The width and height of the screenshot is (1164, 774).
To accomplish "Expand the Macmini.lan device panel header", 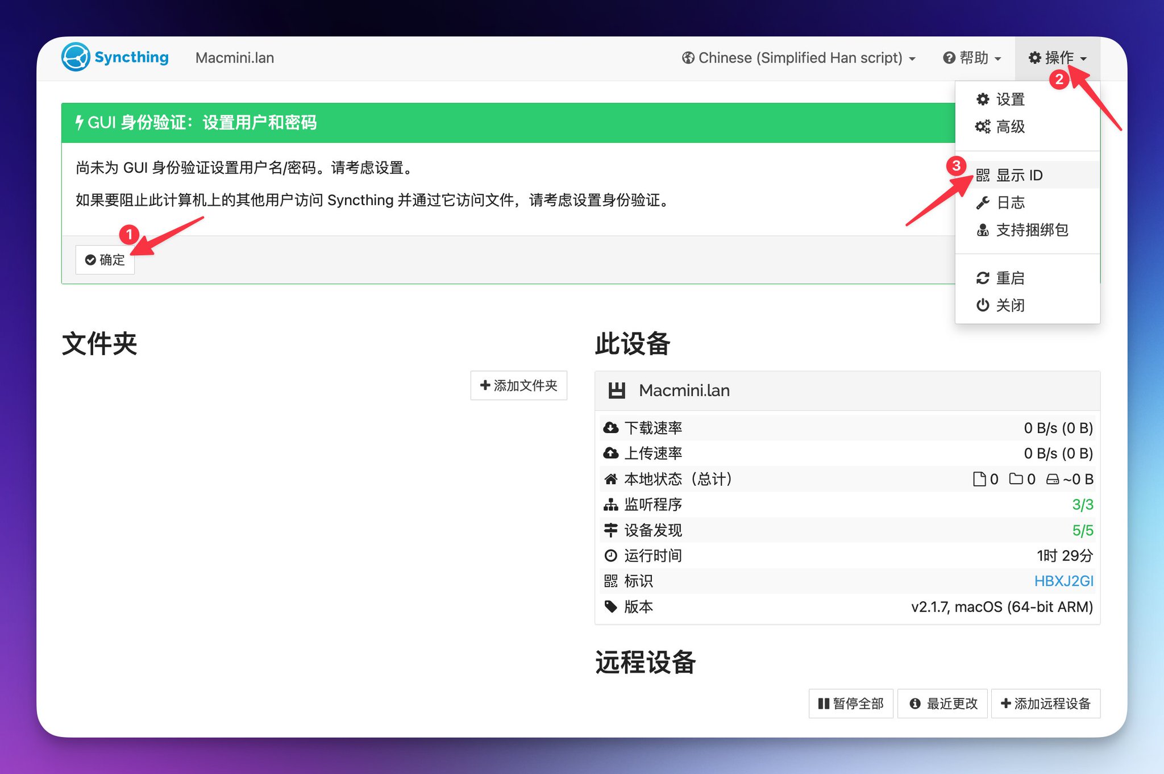I will (847, 390).
